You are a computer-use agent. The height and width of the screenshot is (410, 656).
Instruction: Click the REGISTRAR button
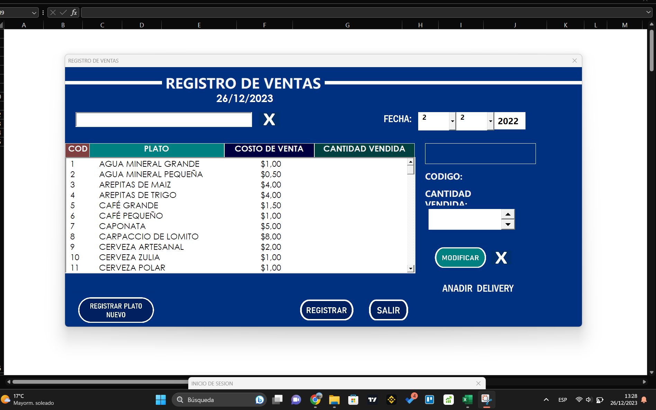click(x=326, y=310)
